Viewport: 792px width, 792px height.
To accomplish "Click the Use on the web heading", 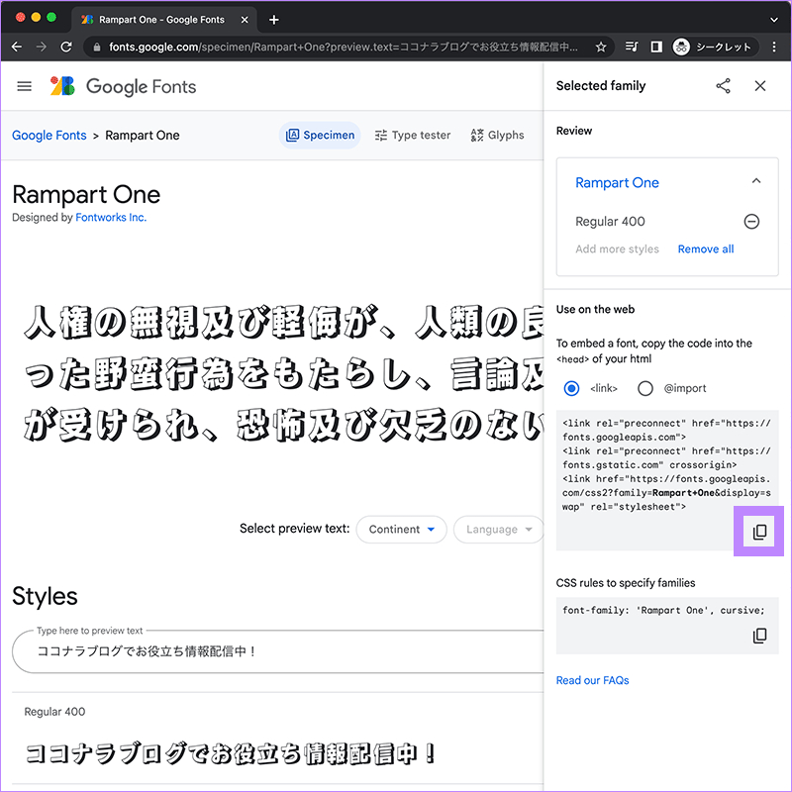I will tap(595, 309).
